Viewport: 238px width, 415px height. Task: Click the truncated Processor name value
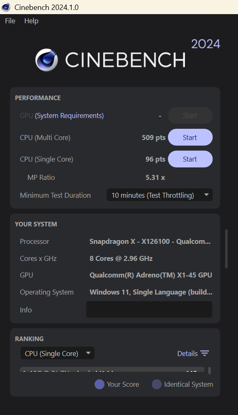[x=150, y=241]
